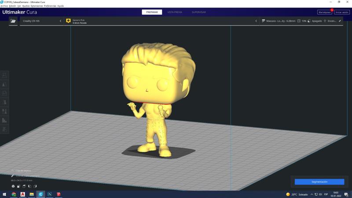Open the Ayuda menu
This screenshot has width=352, height=198.
pos(60,6)
